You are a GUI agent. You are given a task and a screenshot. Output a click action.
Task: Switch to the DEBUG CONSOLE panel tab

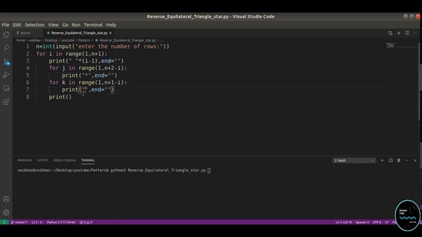click(x=65, y=161)
